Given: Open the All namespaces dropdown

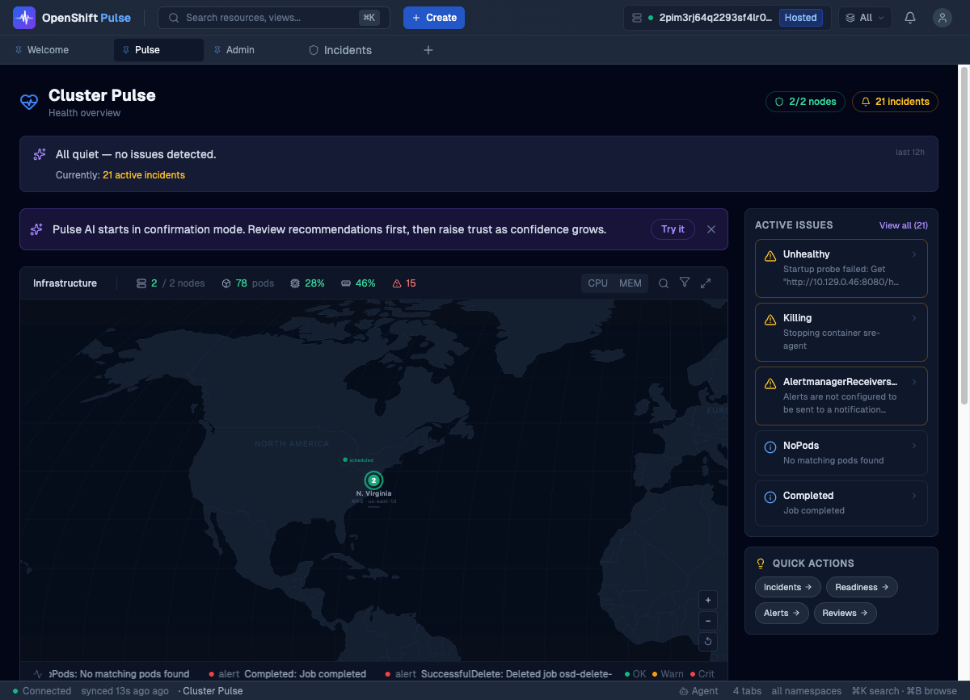Looking at the screenshot, I should click(865, 18).
